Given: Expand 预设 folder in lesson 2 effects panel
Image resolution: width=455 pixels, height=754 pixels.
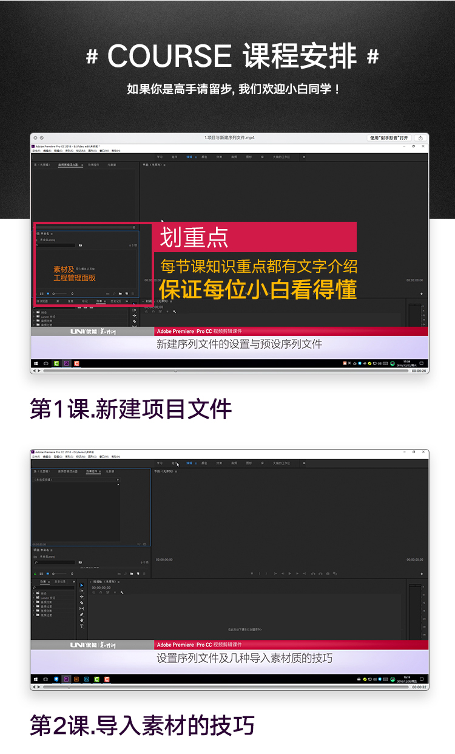Looking at the screenshot, I should [34, 593].
